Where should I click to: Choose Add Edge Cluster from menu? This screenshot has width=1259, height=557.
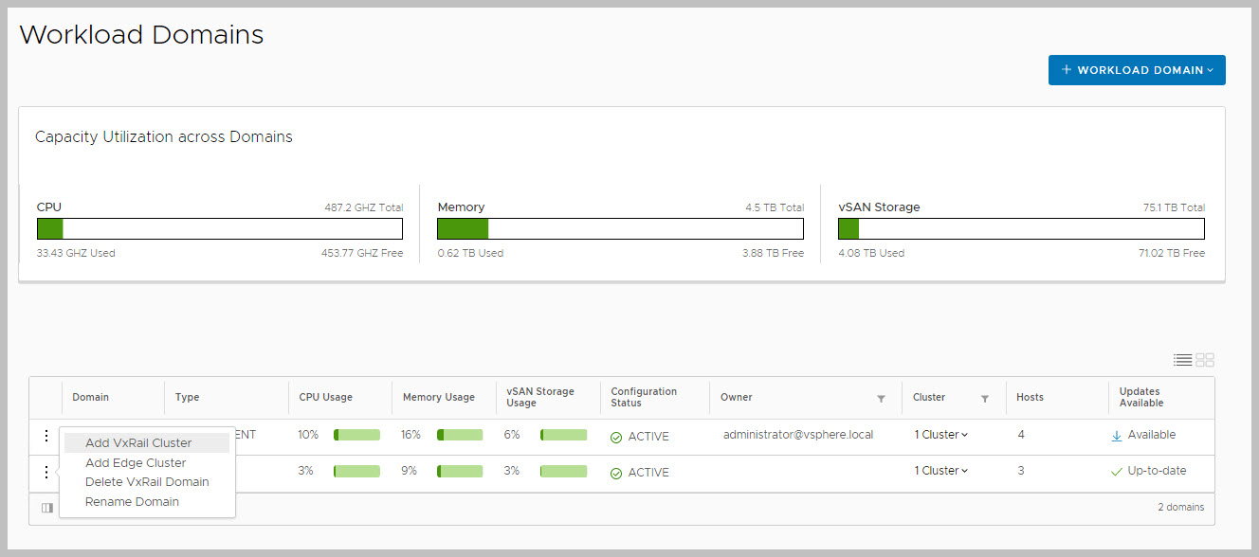coord(136,463)
